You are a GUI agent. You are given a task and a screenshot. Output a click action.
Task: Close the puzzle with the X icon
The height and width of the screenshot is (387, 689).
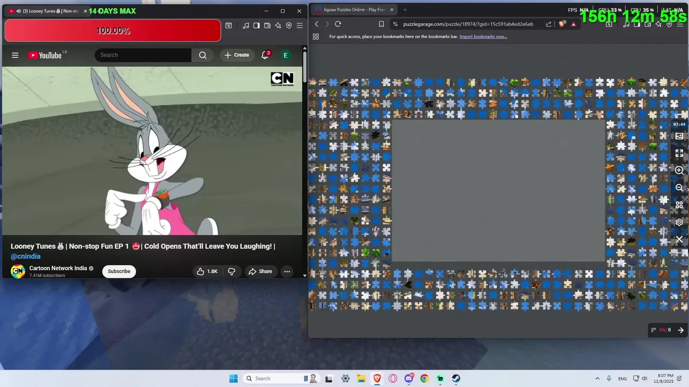pos(679,239)
